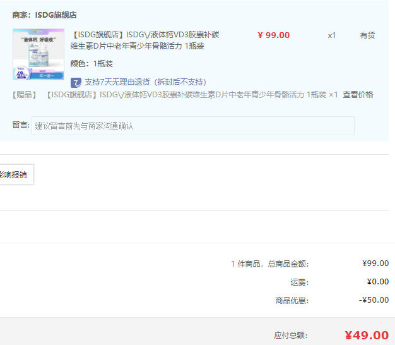This screenshot has width=395, height=345.
Task: Click the 【赠品】 gift label
Action: tap(25, 95)
